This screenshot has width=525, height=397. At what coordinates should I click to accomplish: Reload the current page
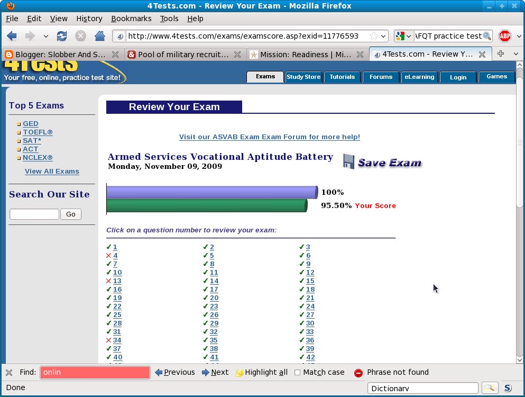click(x=63, y=37)
